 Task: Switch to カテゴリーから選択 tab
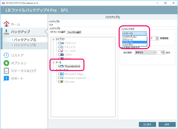pyautogui.click(x=58, y=32)
